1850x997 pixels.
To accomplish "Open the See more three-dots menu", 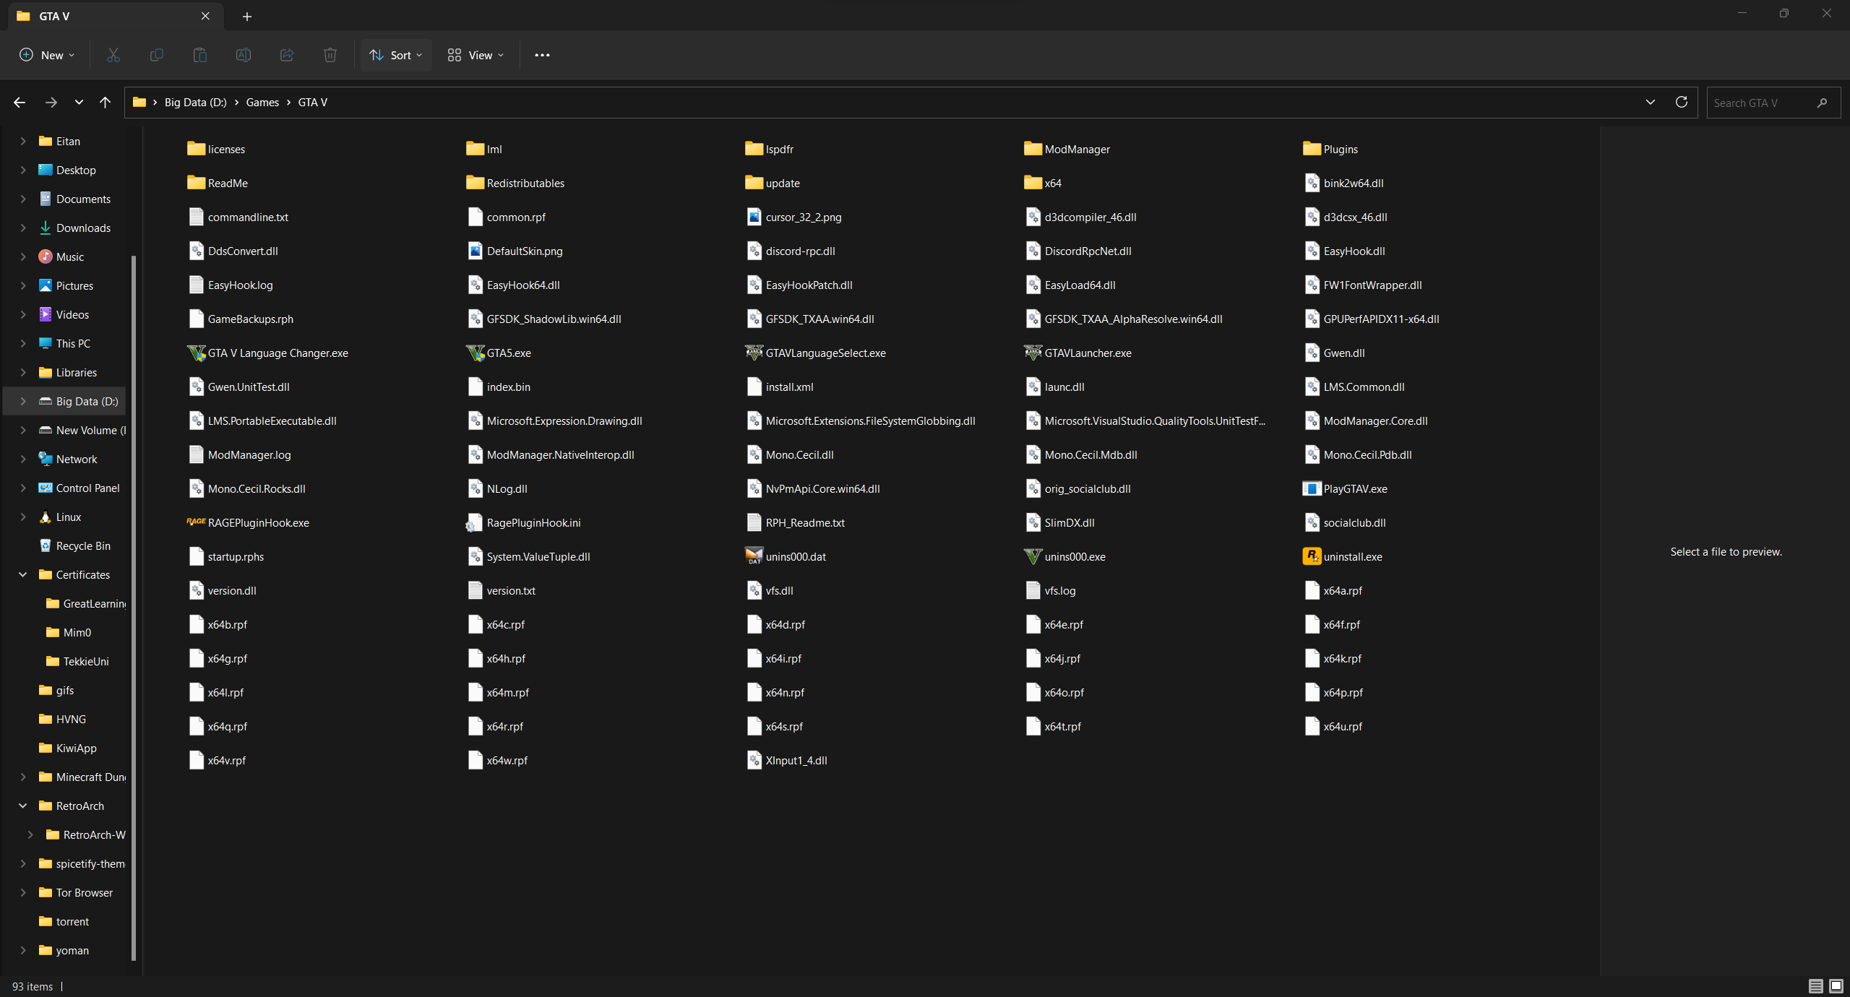I will point(542,55).
